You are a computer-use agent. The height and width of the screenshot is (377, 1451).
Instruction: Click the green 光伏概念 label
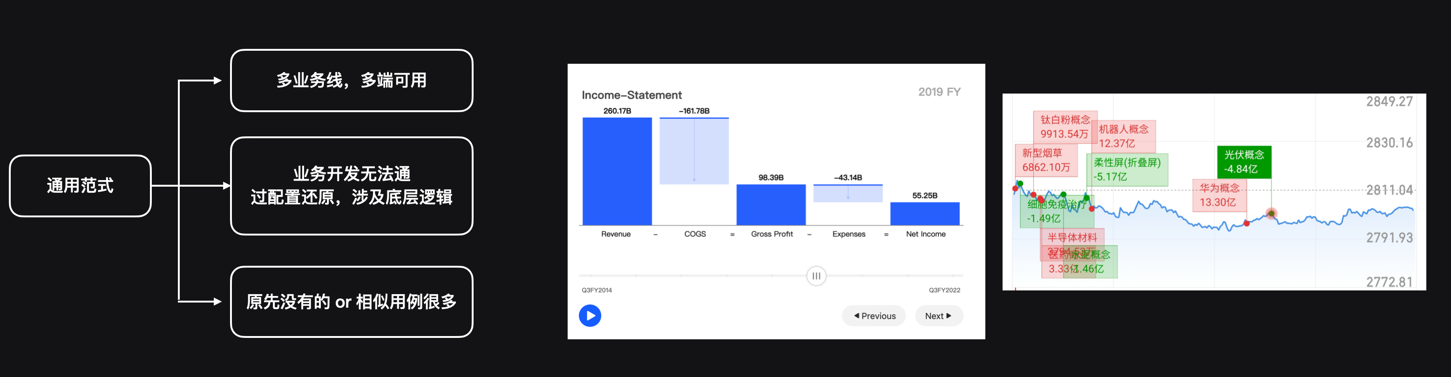(1244, 162)
